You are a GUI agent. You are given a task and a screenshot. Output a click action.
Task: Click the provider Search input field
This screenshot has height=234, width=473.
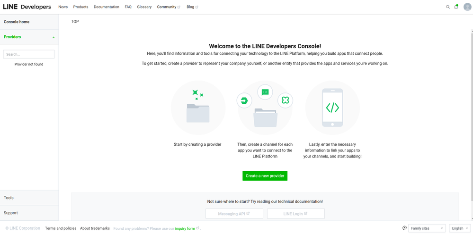pyautogui.click(x=29, y=54)
